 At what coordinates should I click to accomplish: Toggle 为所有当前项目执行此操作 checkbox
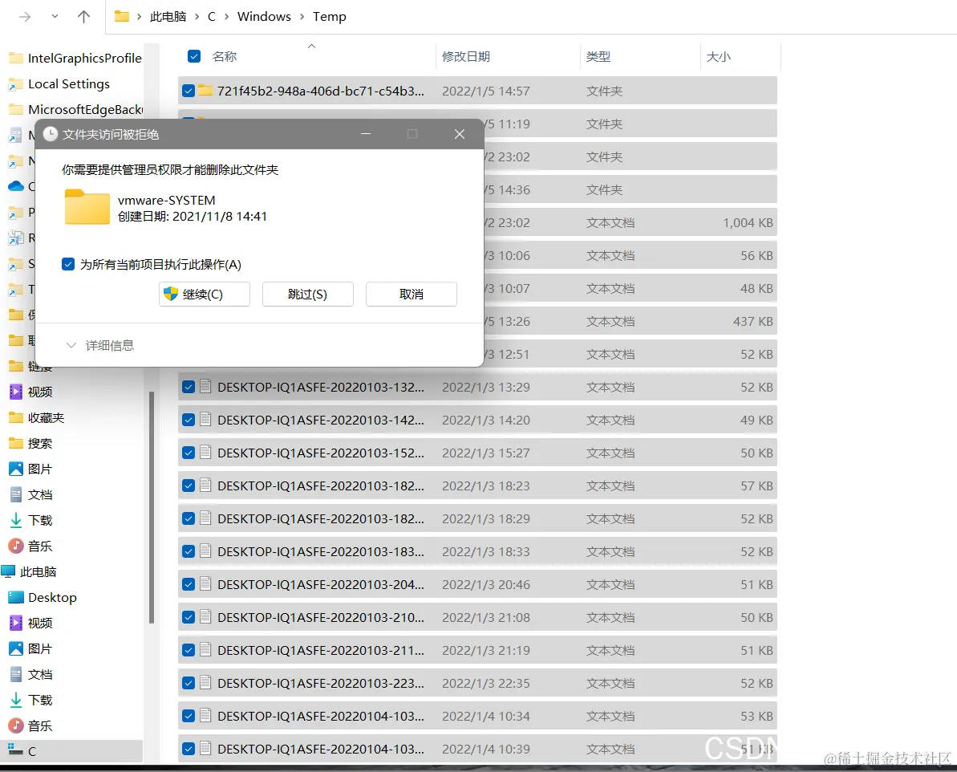pyautogui.click(x=68, y=264)
